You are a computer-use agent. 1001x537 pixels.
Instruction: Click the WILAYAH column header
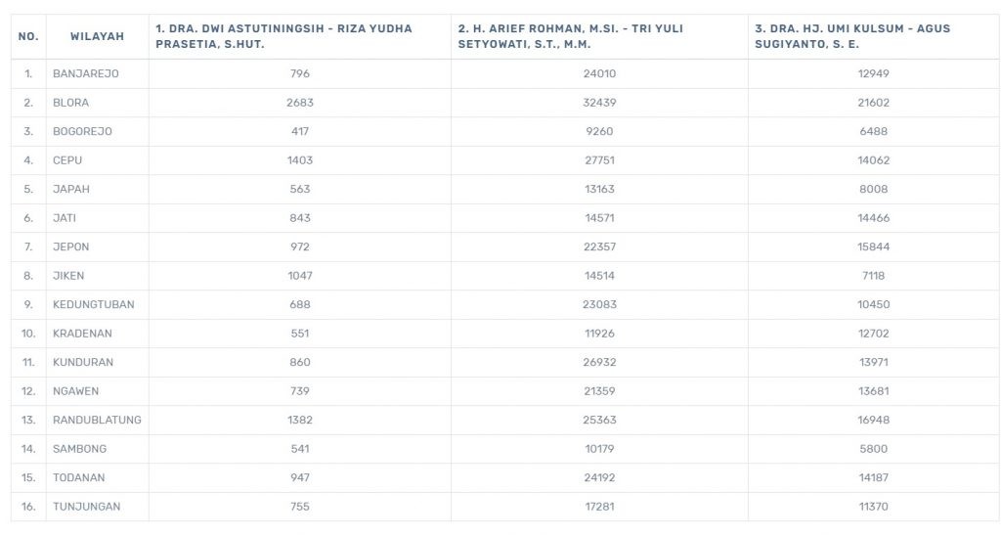(97, 36)
